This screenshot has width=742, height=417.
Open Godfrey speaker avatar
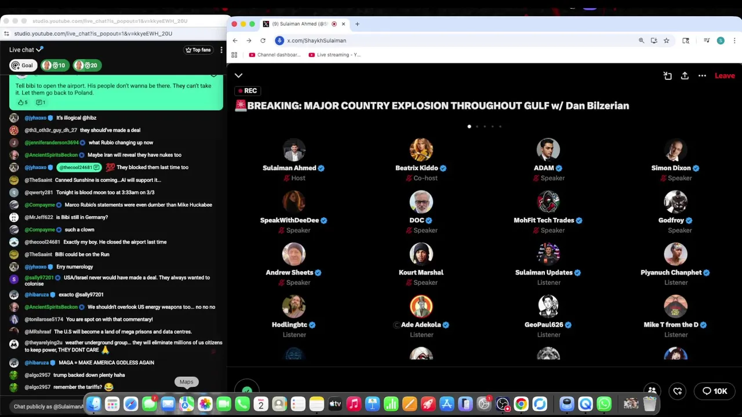[x=675, y=202]
